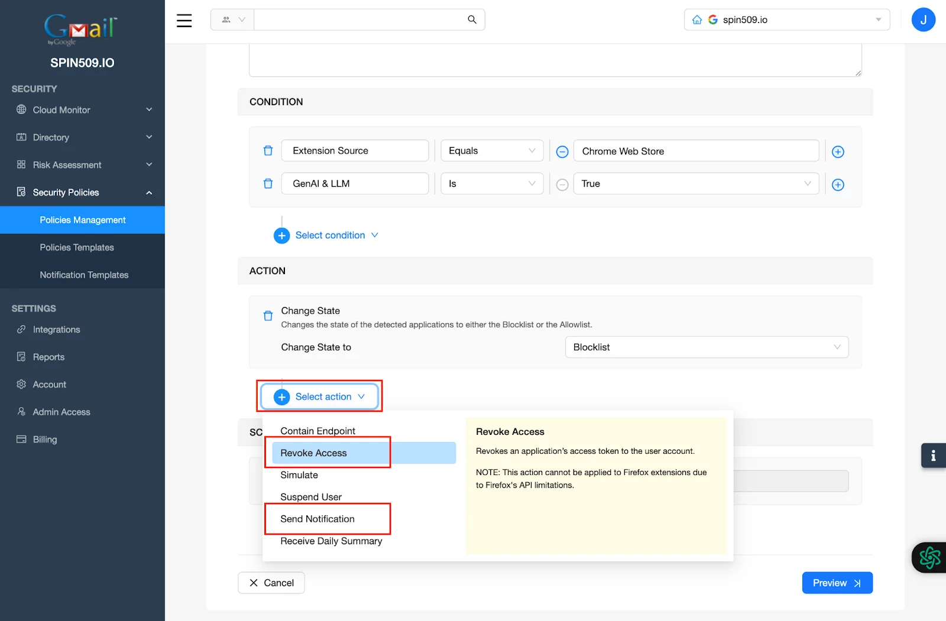Click the Risk Assessment sidebar icon
This screenshot has width=946, height=621.
(21, 164)
